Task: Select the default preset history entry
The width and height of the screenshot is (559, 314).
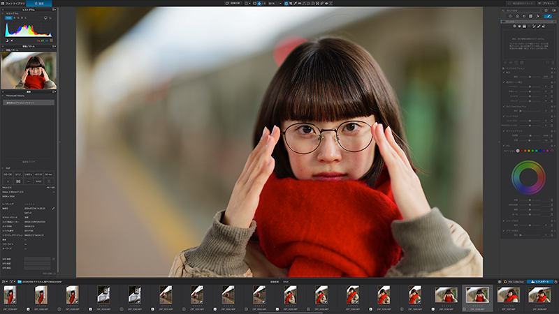Action: (29, 103)
